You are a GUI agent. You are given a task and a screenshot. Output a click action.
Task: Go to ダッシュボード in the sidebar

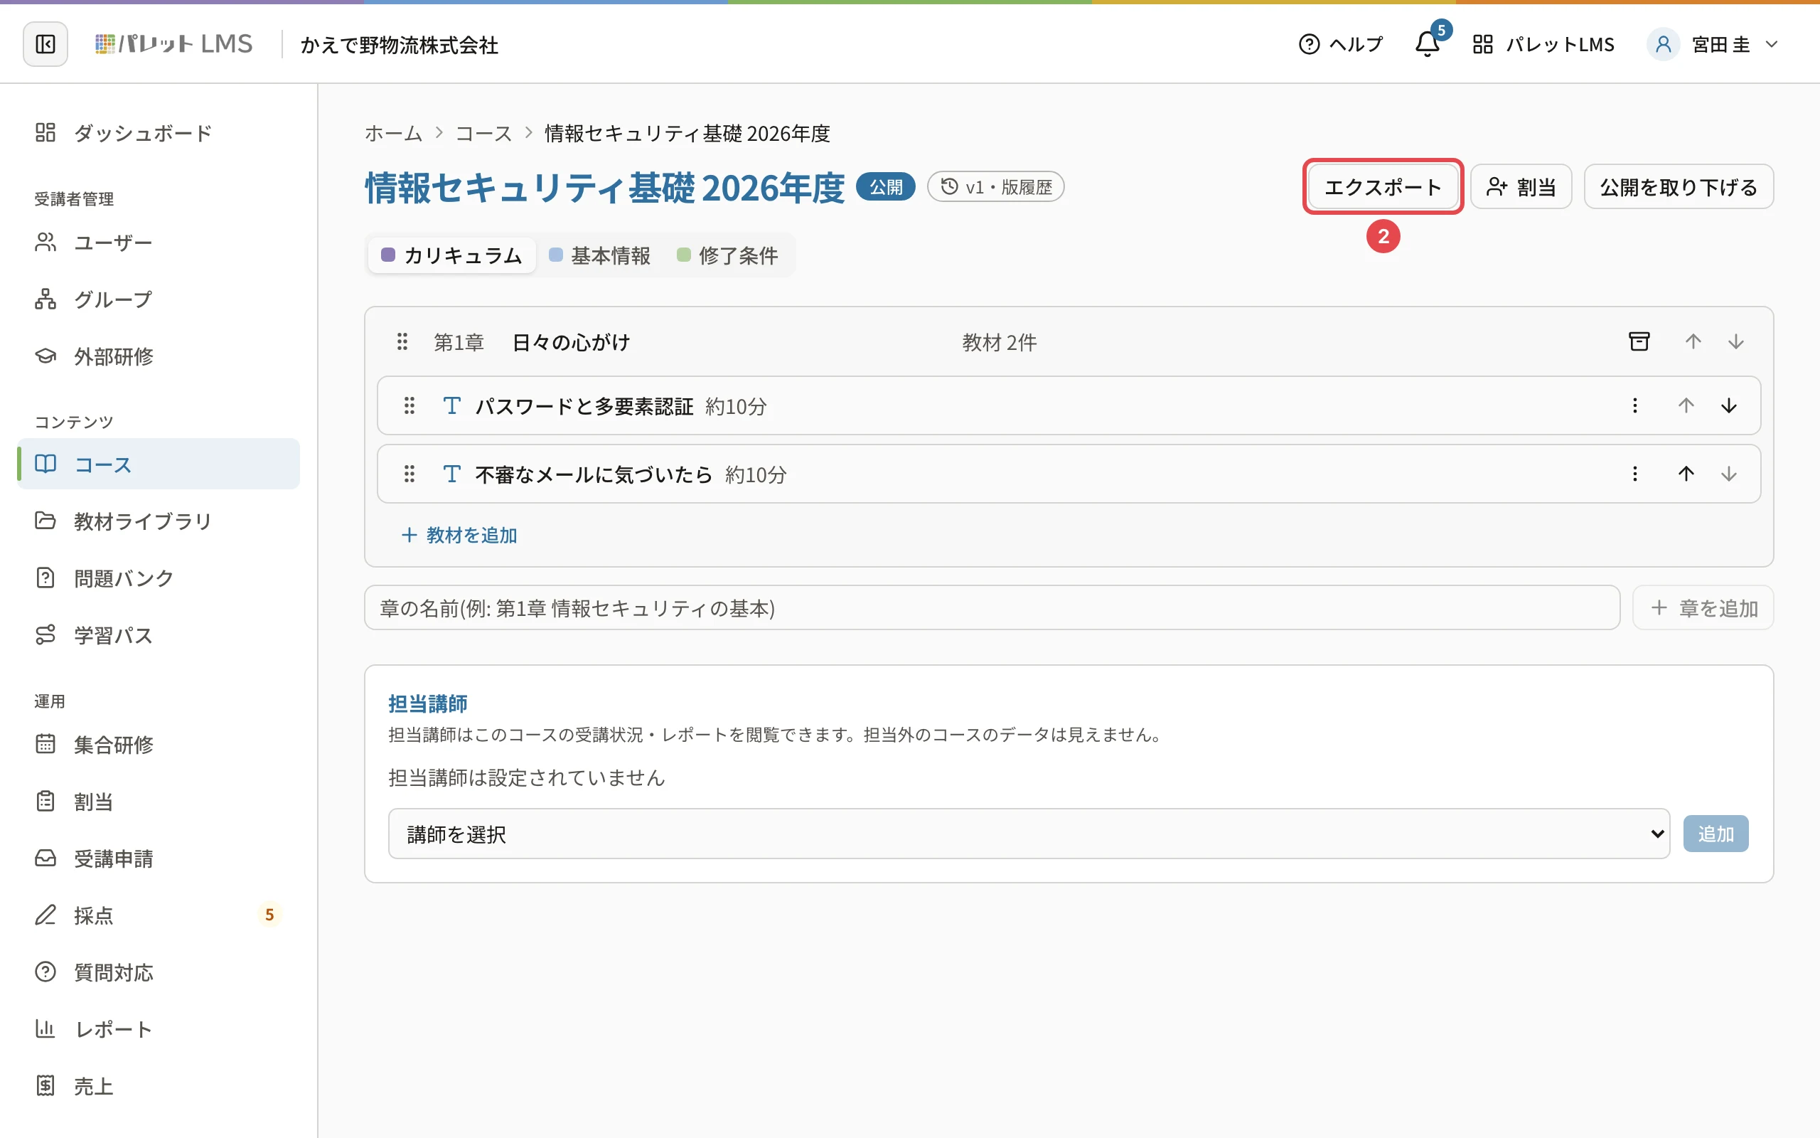159,133
